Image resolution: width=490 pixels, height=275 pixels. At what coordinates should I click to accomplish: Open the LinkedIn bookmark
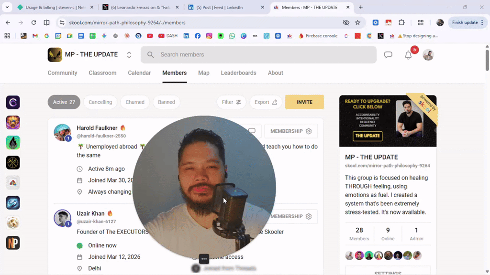tap(186, 36)
